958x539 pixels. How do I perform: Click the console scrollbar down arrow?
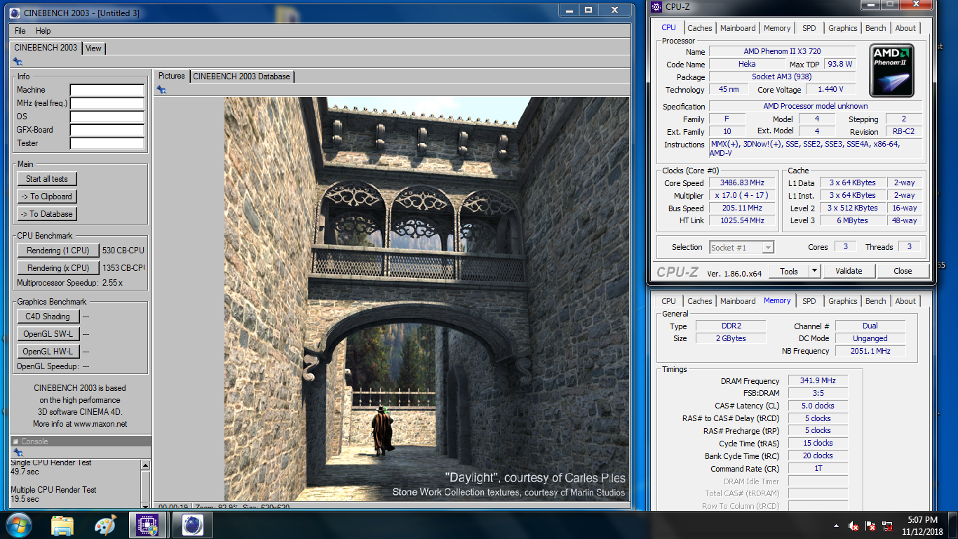[145, 505]
